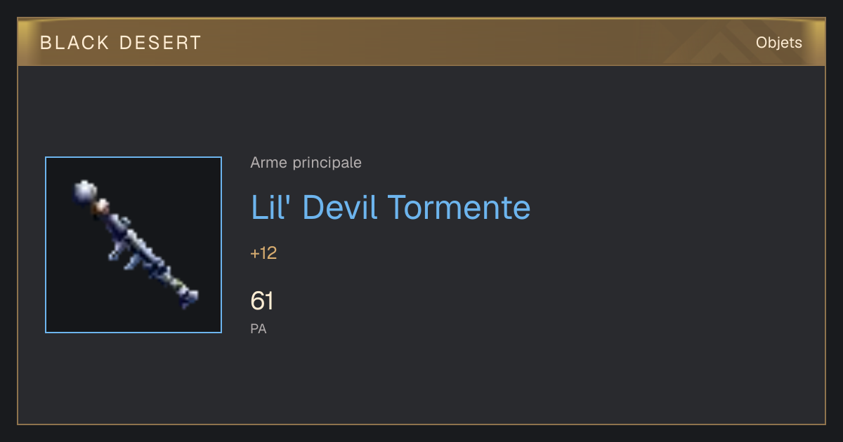The width and height of the screenshot is (843, 442).
Task: Click the Lil' Devil Tormente item name
Action: [391, 207]
